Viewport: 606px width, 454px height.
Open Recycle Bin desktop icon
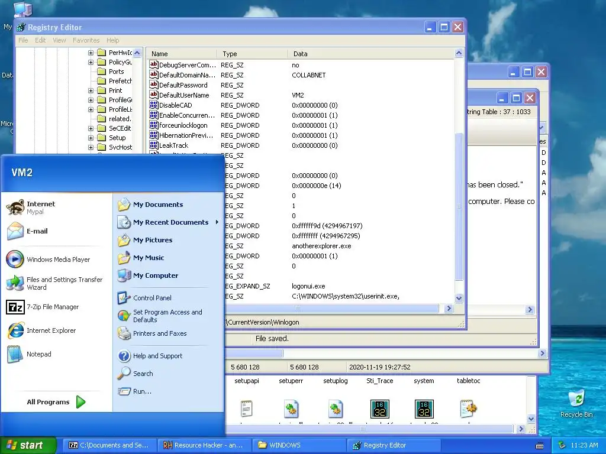576,399
